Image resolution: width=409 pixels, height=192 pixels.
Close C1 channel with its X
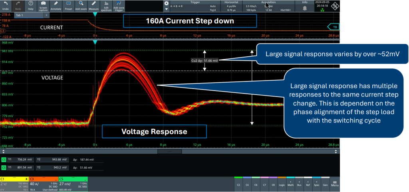(x=26, y=179)
